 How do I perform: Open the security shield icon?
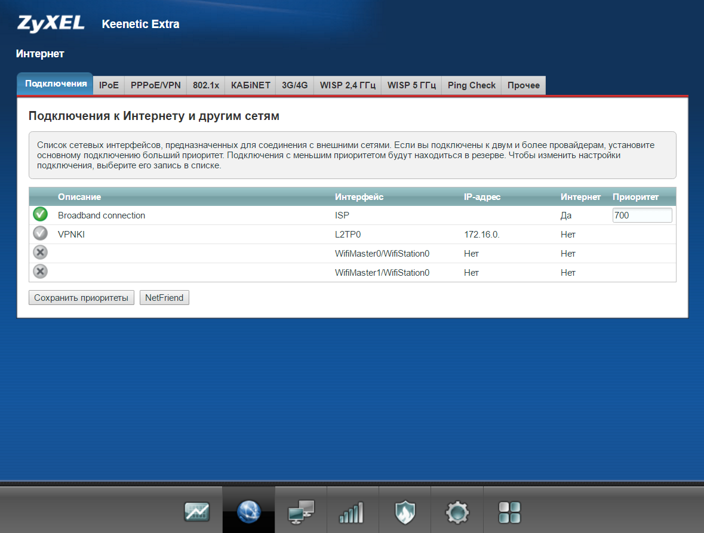404,512
